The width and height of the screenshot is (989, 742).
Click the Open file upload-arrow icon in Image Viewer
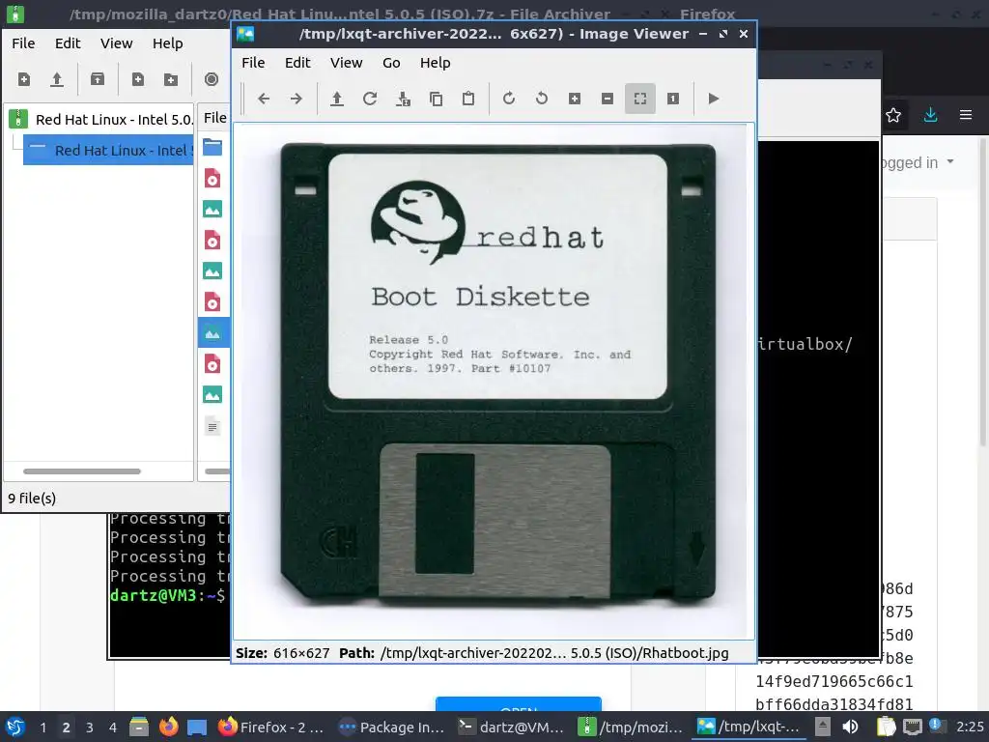[x=337, y=99]
